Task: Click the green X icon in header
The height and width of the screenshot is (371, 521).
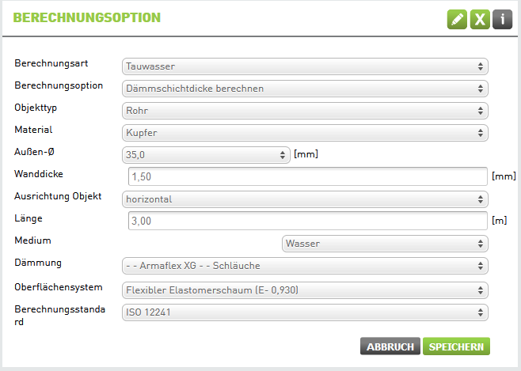Action: click(x=480, y=20)
